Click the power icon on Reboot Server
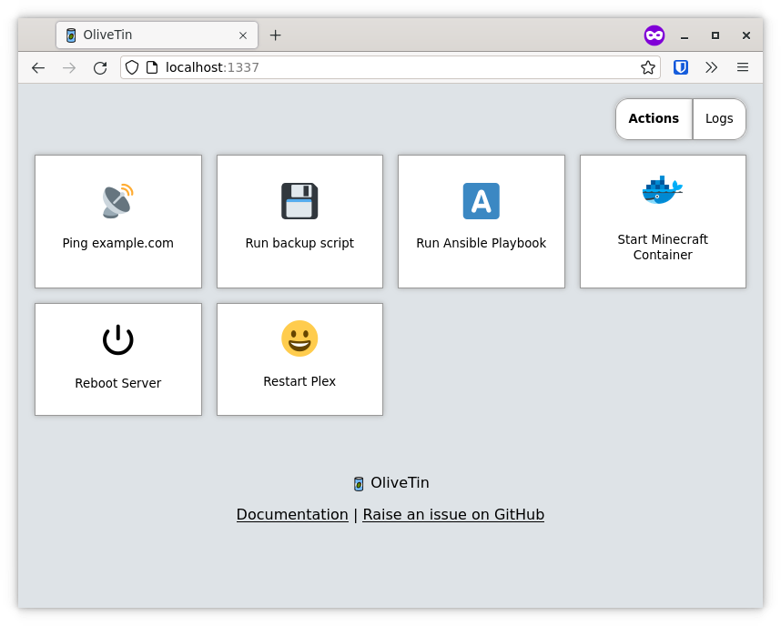This screenshot has height=626, width=781. (117, 338)
